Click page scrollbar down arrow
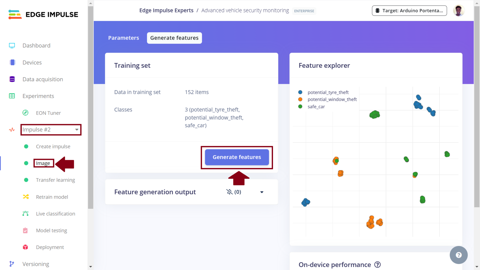Image resolution: width=480 pixels, height=270 pixels. coord(477,266)
